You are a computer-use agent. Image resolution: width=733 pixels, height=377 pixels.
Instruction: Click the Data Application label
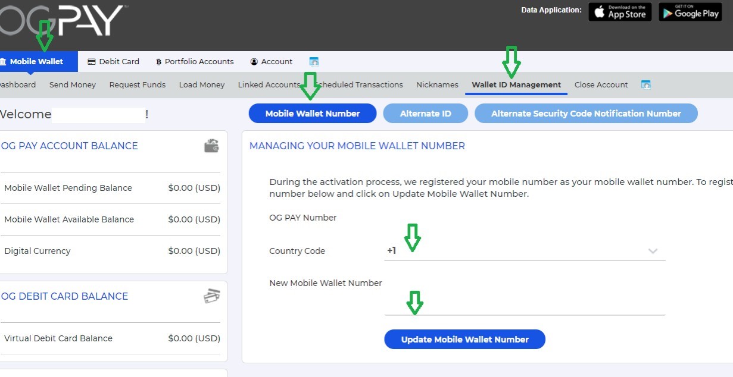pos(551,10)
